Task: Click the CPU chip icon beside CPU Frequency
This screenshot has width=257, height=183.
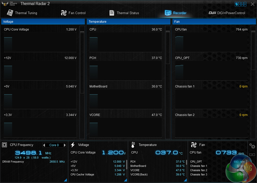Action: tap(4, 145)
